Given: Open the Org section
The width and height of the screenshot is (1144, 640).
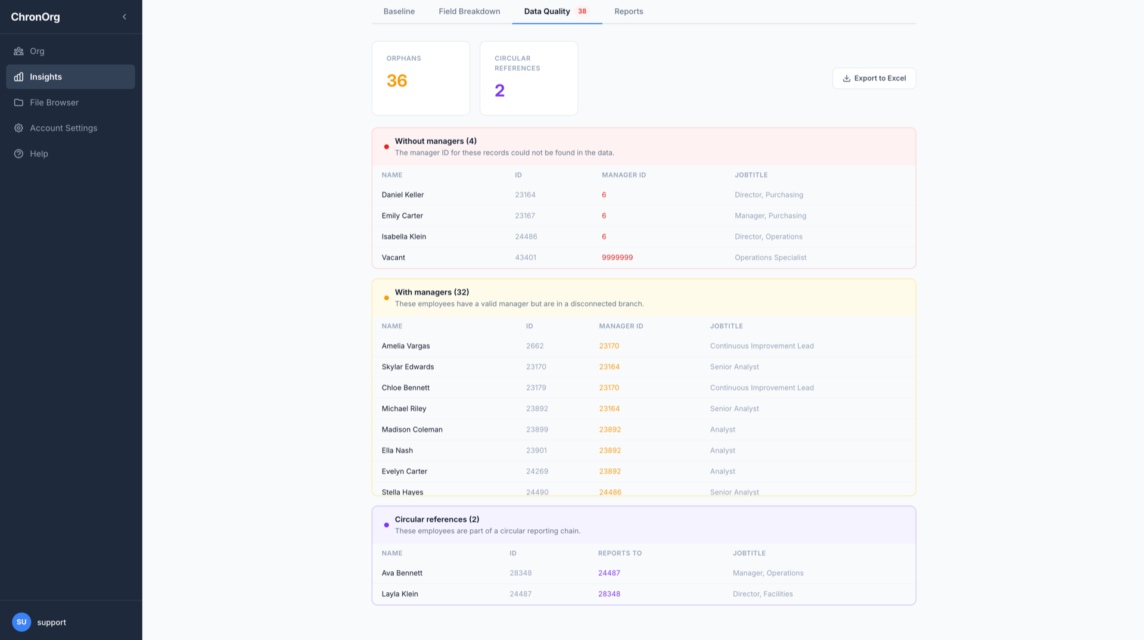Looking at the screenshot, I should pos(70,51).
